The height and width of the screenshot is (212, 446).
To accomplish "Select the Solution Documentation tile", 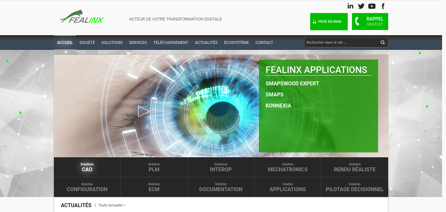I will click(221, 187).
